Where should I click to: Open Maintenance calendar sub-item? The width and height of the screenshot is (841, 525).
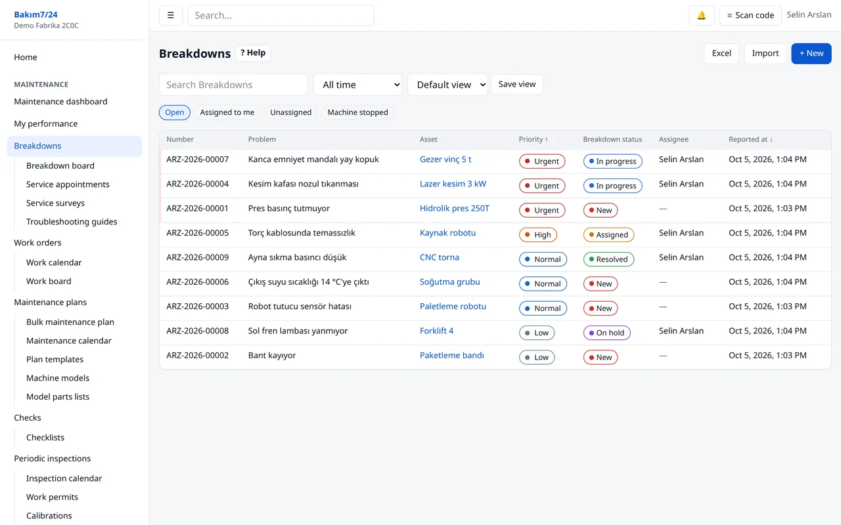click(69, 341)
